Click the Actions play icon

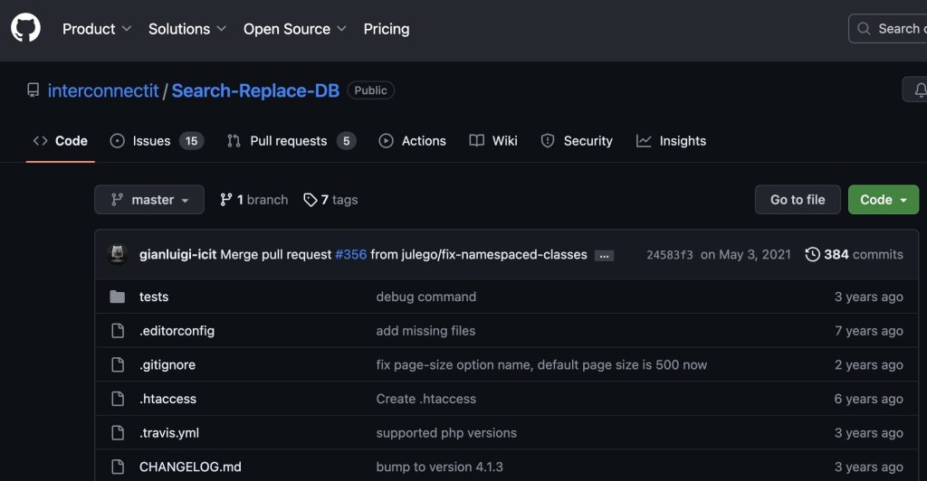point(386,141)
